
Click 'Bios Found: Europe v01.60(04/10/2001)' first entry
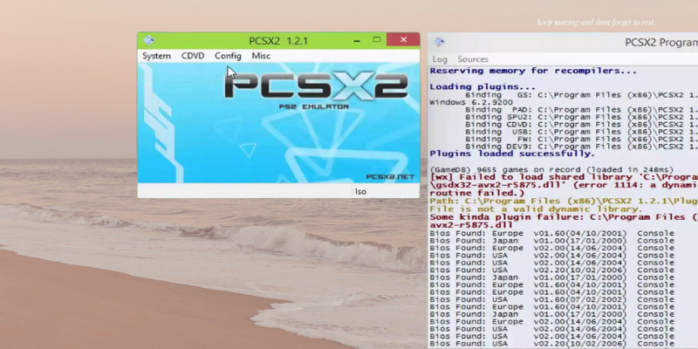[552, 233]
